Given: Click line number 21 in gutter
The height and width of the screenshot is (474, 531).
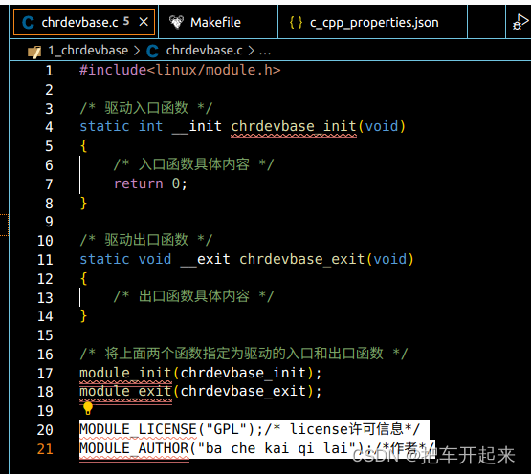Looking at the screenshot, I should pos(45,448).
